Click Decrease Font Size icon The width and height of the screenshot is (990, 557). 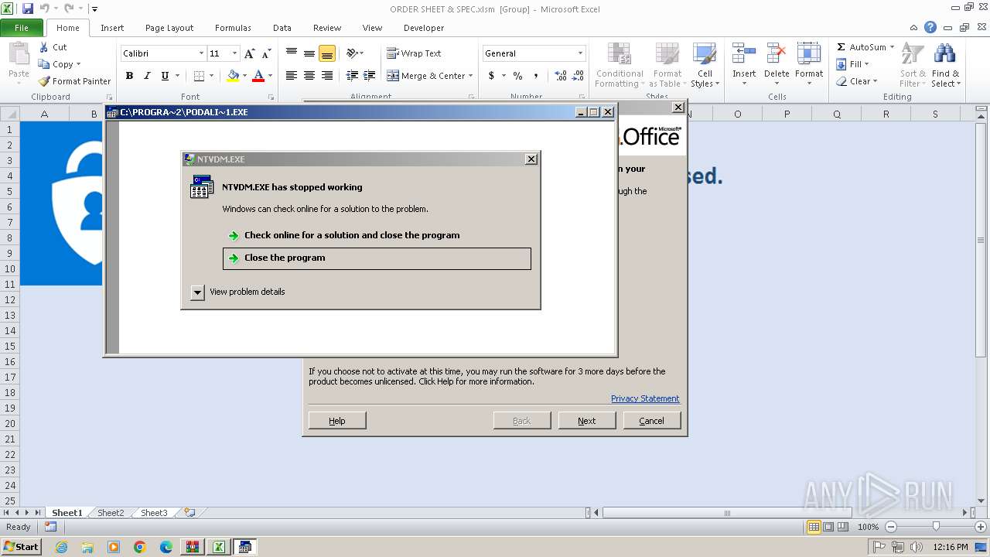click(266, 53)
